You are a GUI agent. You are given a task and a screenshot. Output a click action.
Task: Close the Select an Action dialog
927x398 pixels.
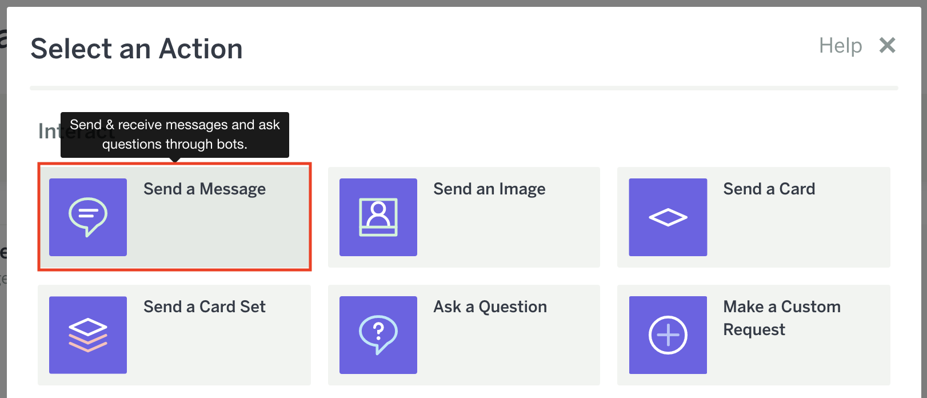(887, 45)
